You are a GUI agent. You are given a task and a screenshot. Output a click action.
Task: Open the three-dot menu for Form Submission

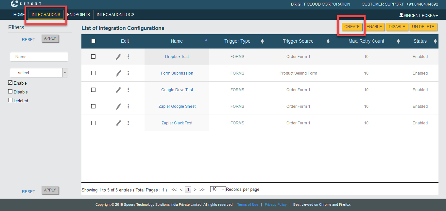(x=128, y=73)
